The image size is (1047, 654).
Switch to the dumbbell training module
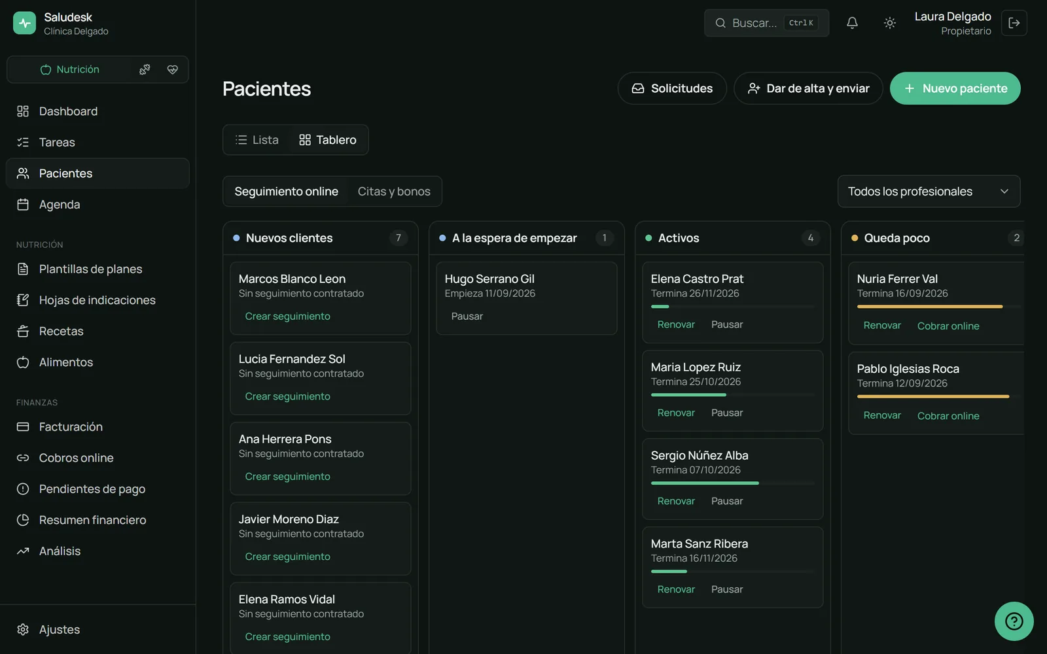(x=145, y=69)
